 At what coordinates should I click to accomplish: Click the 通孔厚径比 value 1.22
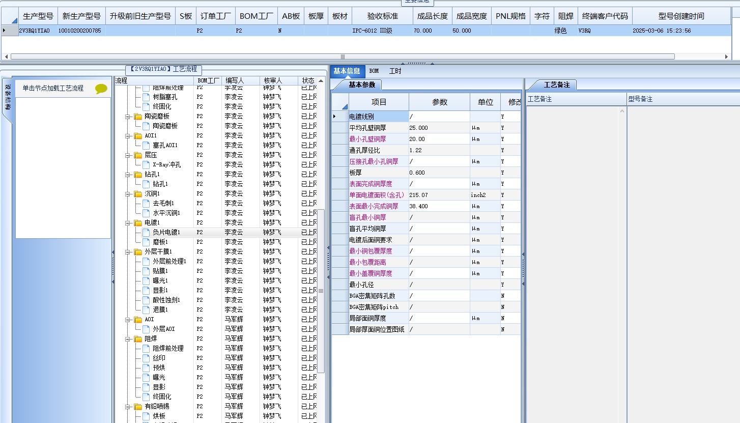[439, 150]
